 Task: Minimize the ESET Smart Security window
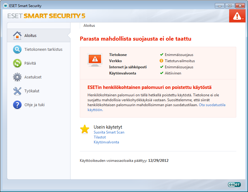pyautogui.click(x=220, y=6)
